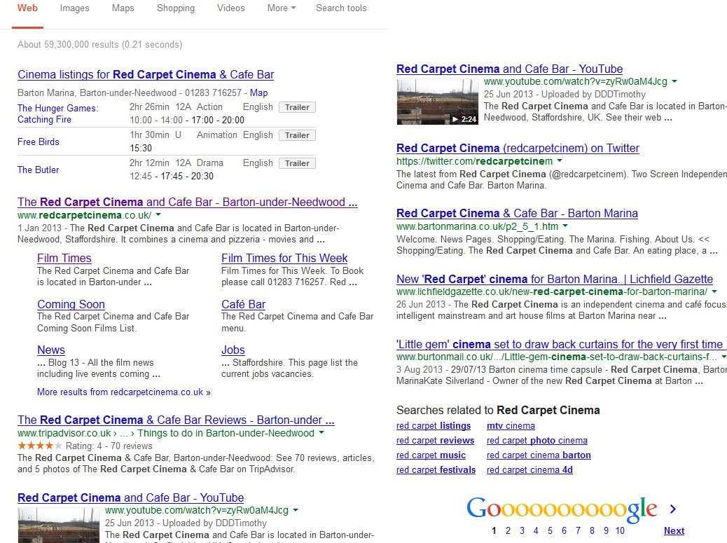Screen dimensions: 727x543
Task: Search related: red carpet cinema 4d
Action: pos(529,469)
